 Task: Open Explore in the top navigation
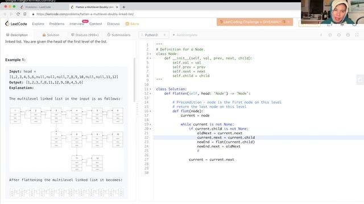pyautogui.click(x=38, y=24)
